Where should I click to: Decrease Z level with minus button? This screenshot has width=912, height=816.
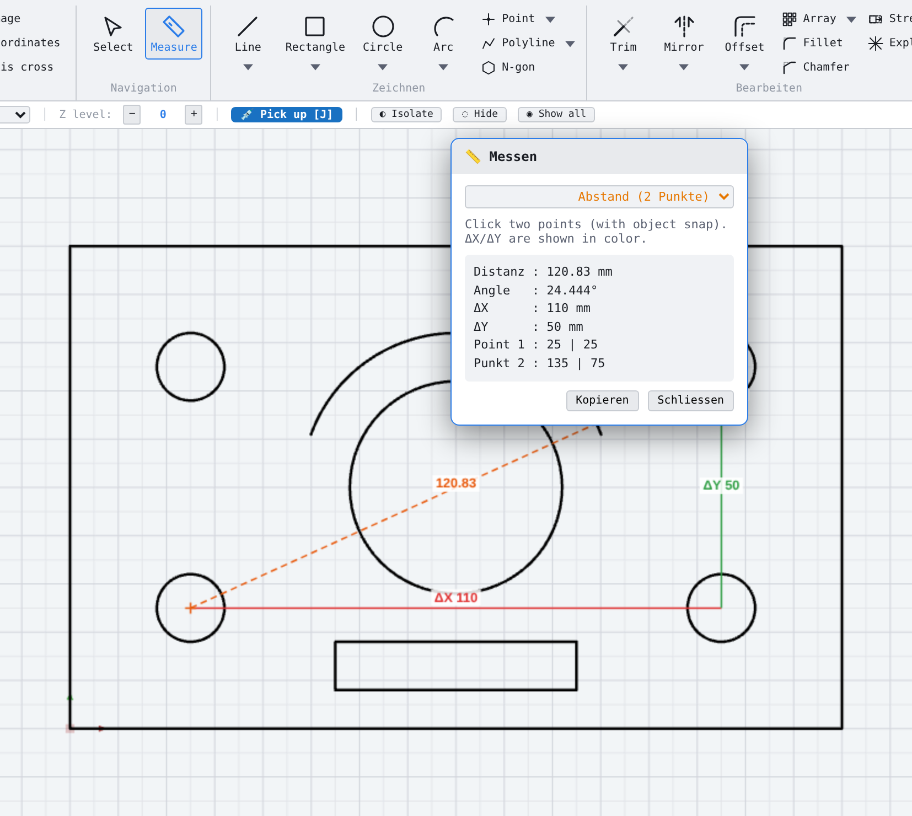[x=132, y=114]
